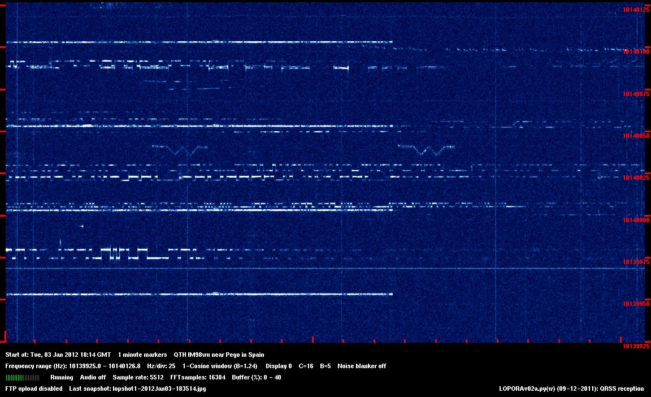Click the 'C=16' contrast value
Screen dimensions: 651x397
pyautogui.click(x=306, y=366)
